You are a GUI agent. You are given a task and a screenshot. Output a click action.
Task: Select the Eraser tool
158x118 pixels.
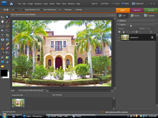click(x=7, y=49)
